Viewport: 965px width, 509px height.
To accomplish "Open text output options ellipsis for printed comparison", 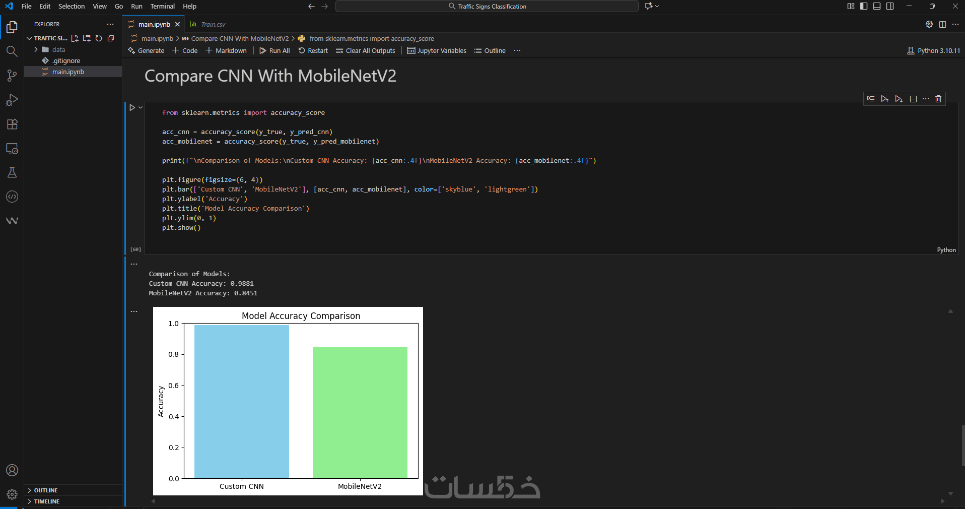I will click(134, 264).
